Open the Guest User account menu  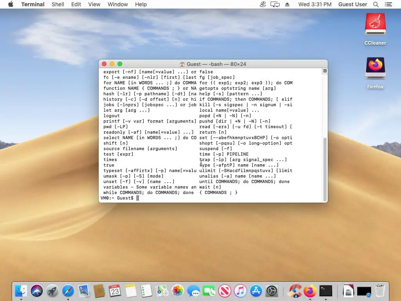pyautogui.click(x=353, y=4)
